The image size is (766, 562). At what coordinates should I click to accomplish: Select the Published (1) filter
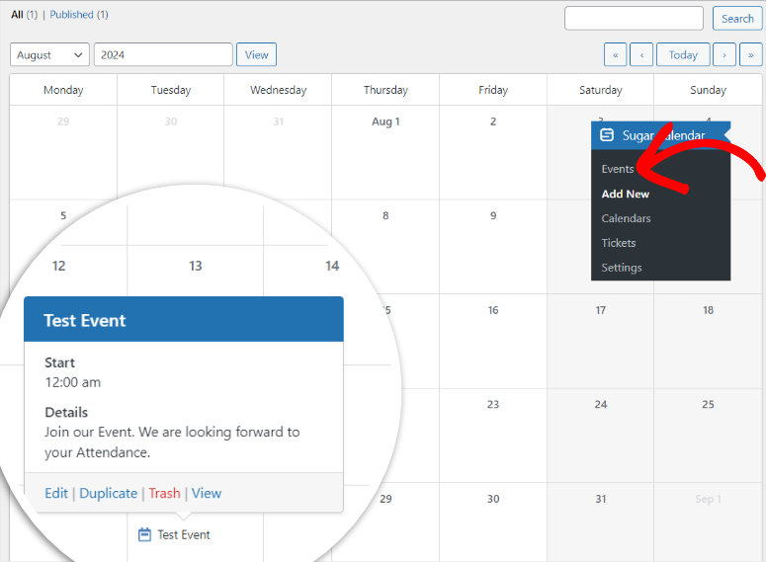pos(79,15)
